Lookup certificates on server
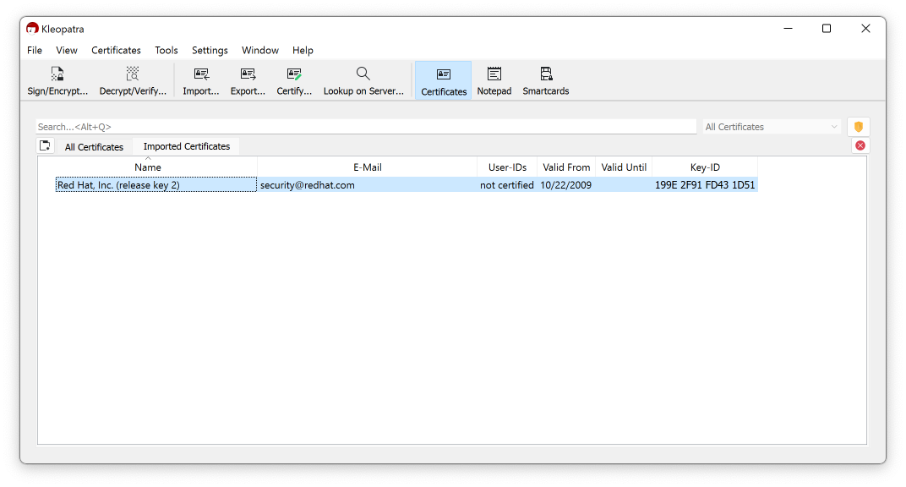 pos(363,80)
